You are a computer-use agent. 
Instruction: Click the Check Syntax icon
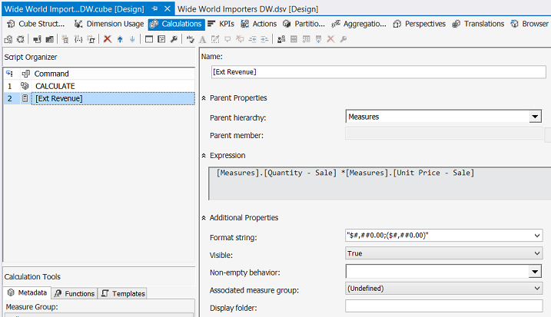coord(191,38)
